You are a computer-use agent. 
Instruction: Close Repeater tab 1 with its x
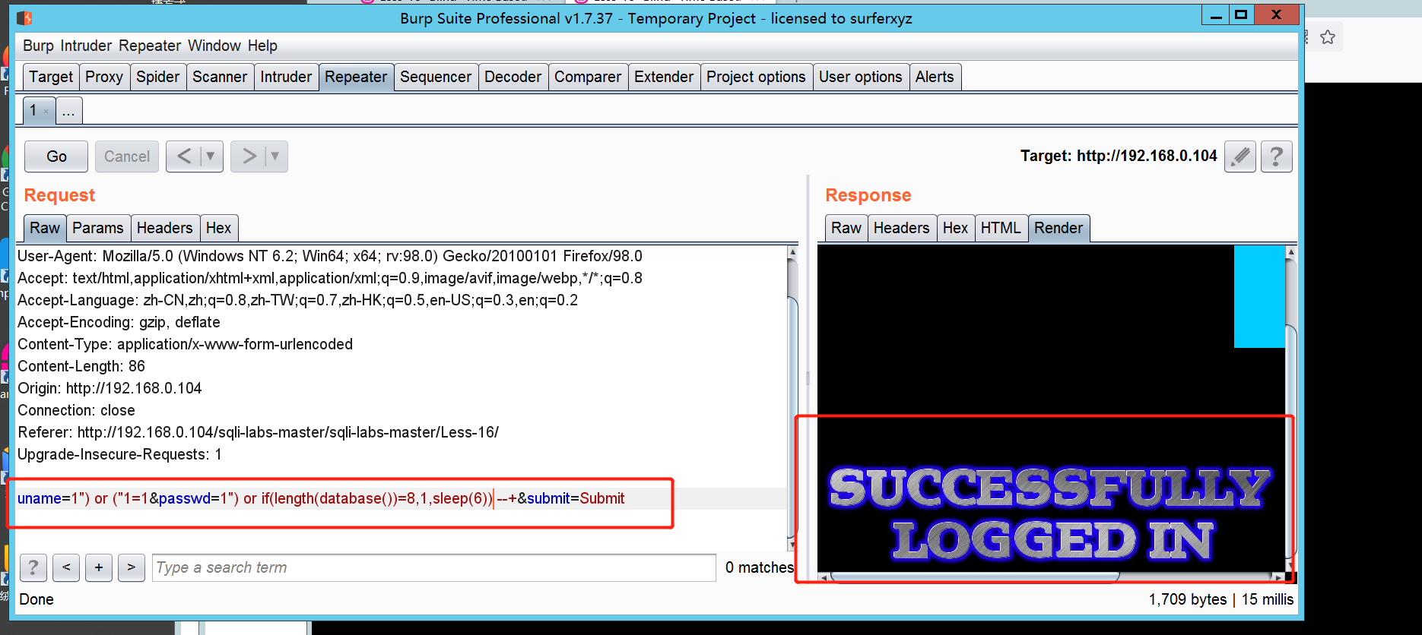(x=46, y=112)
